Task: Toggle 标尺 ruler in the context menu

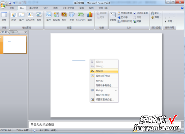Action: (x=104, y=81)
